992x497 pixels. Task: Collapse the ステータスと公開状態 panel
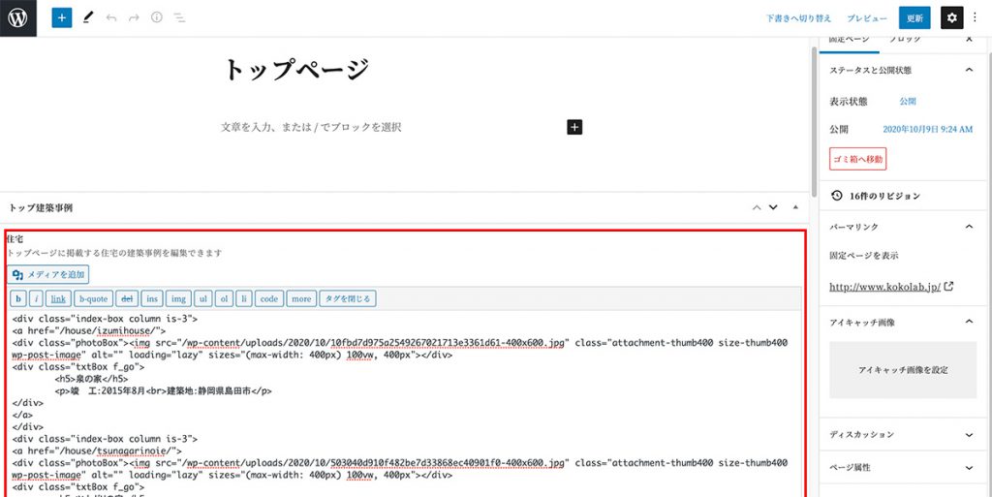coord(970,70)
